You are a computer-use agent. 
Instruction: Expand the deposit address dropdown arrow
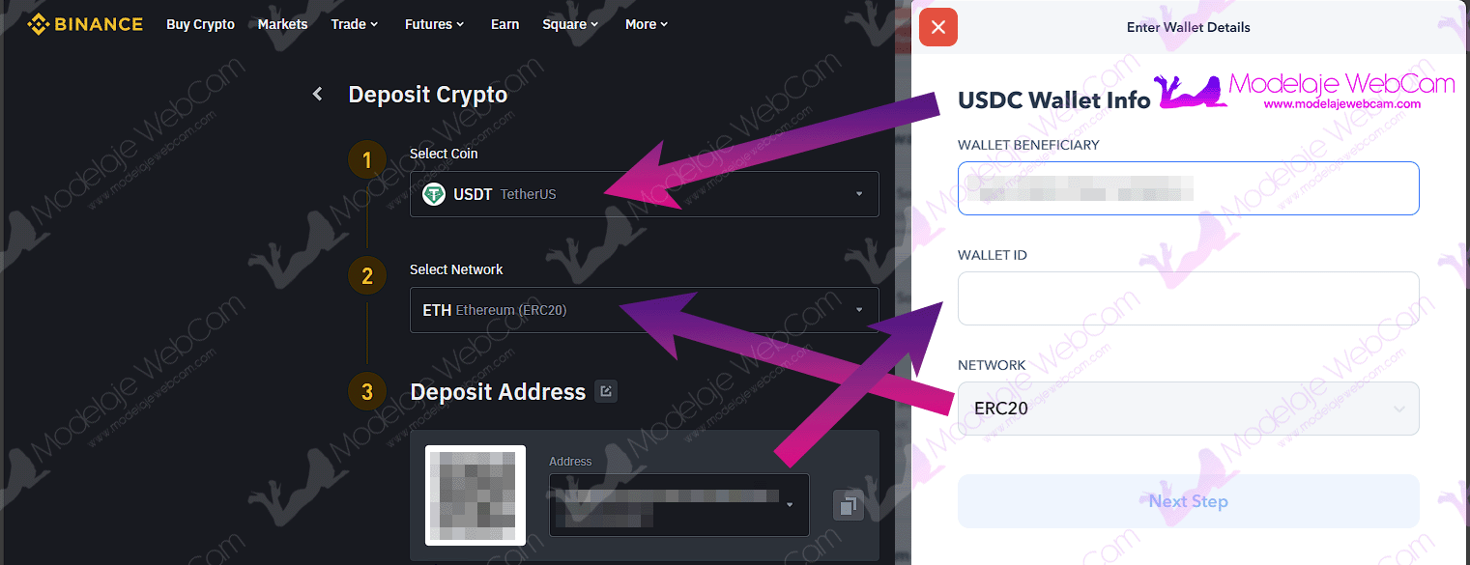[790, 505]
